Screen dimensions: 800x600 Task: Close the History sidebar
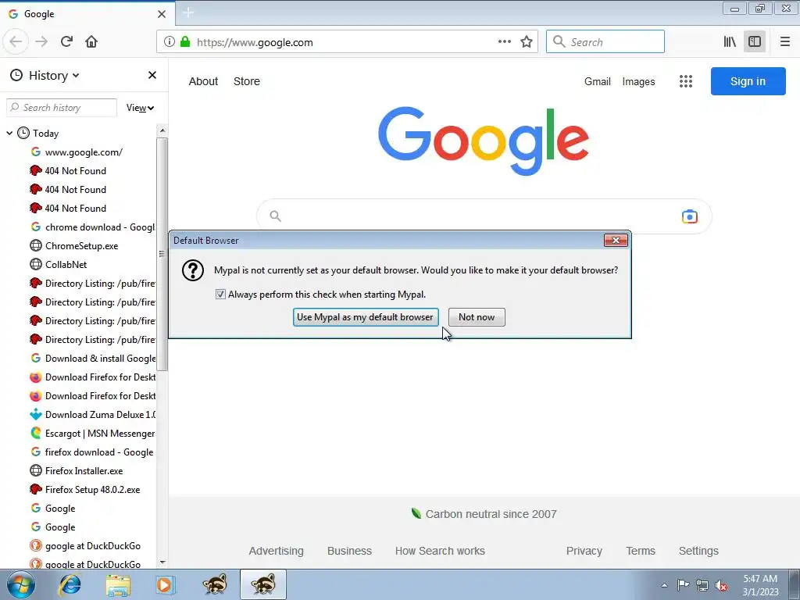[152, 75]
